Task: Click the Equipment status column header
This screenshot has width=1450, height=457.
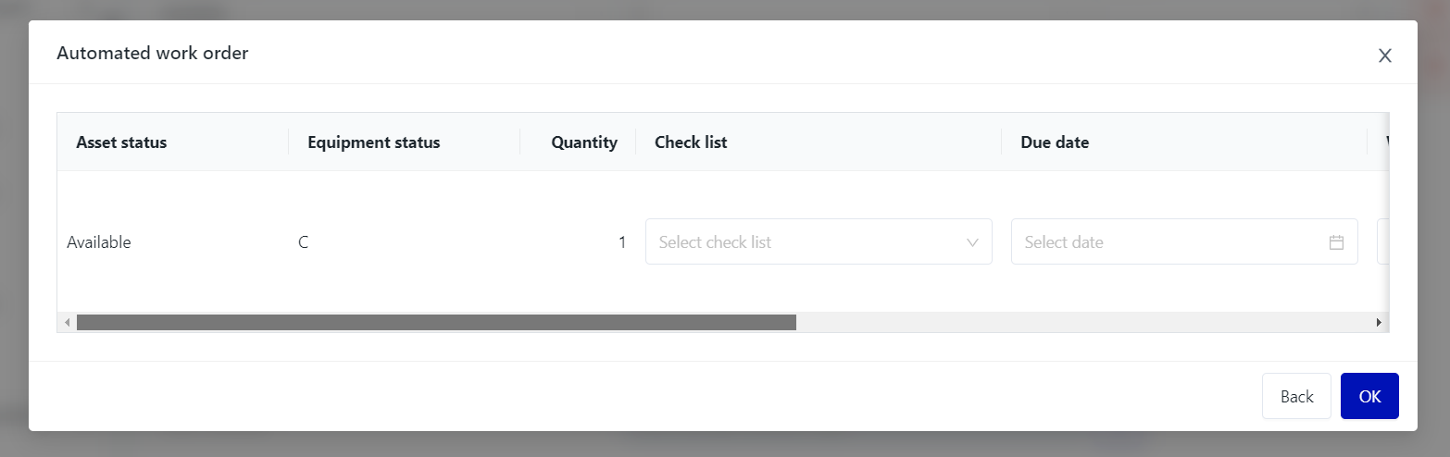Action: 373,142
